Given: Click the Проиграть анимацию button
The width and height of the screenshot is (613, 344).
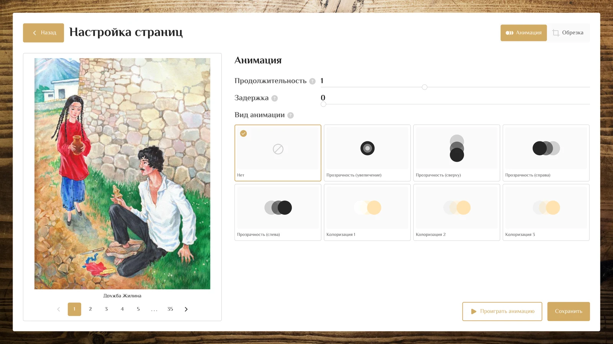Looking at the screenshot, I should click(502, 312).
